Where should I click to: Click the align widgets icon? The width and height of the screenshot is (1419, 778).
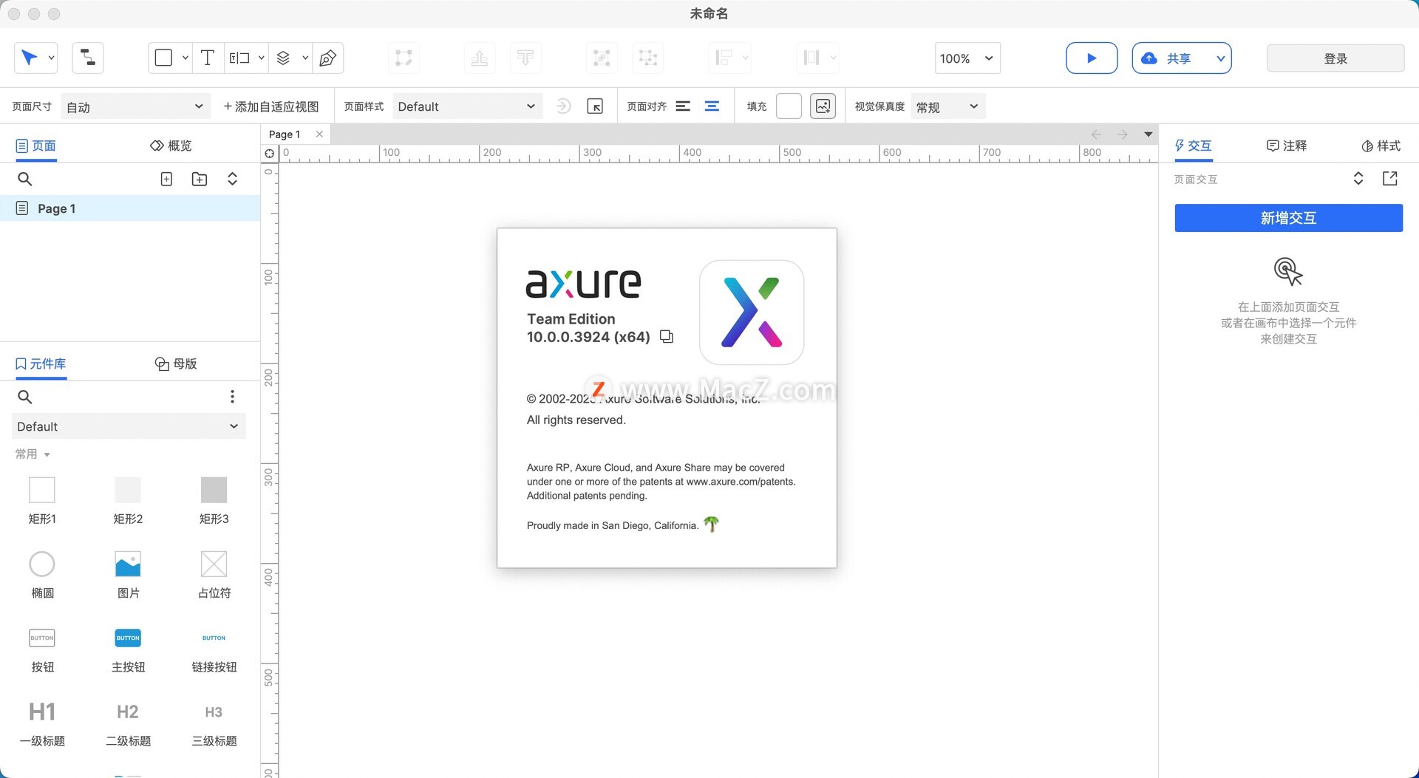pyautogui.click(x=724, y=58)
